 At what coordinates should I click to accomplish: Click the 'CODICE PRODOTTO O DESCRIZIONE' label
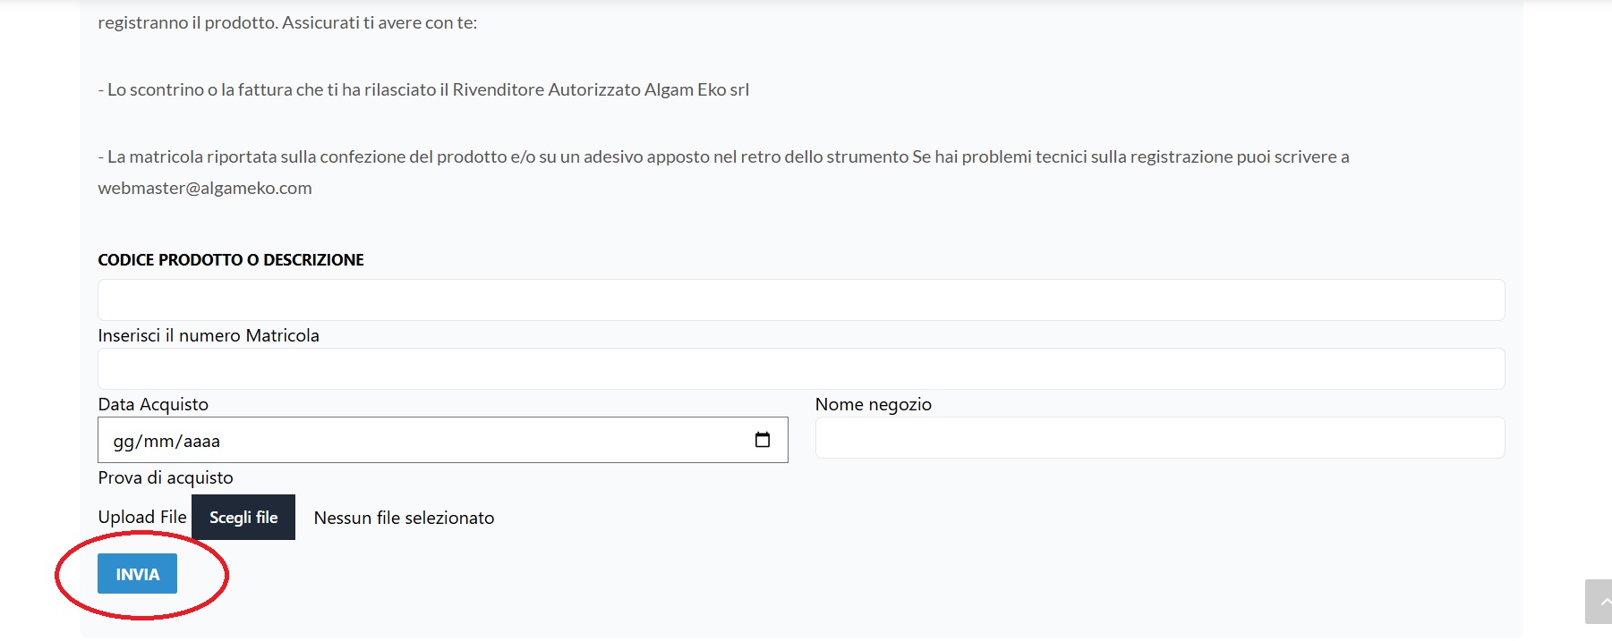(x=231, y=260)
